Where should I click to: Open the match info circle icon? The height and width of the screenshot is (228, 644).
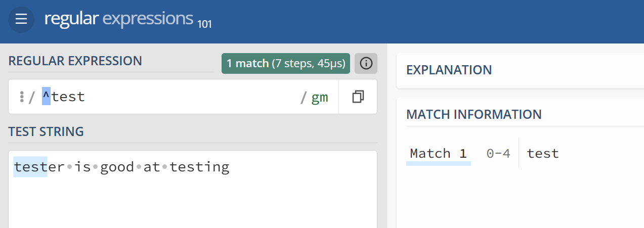click(366, 63)
